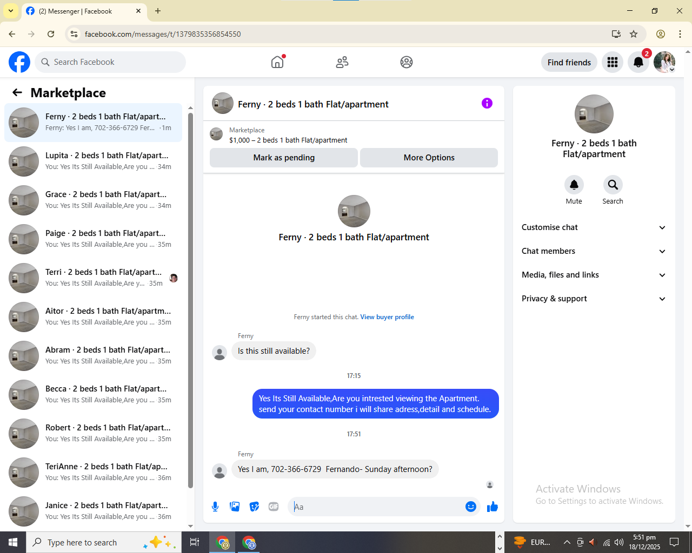692x553 pixels.
Task: Open the Robert conversation
Action: click(94, 434)
